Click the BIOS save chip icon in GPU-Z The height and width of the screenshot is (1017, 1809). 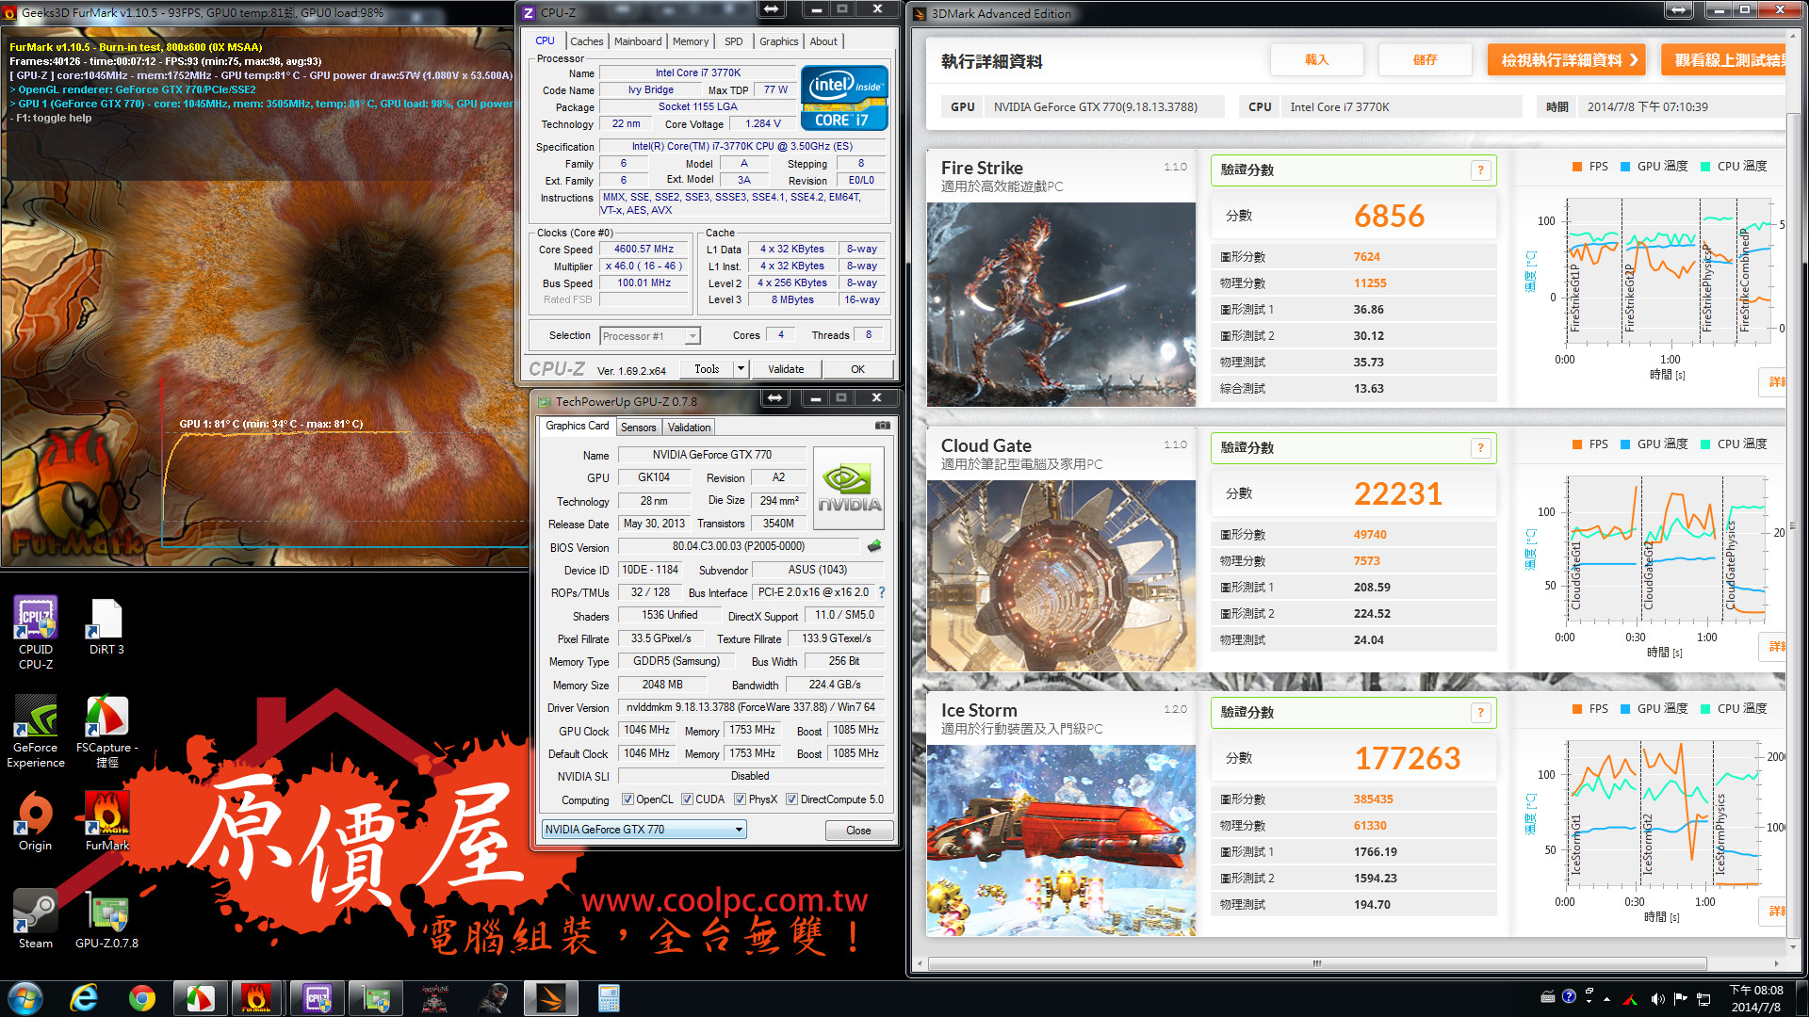[x=874, y=546]
